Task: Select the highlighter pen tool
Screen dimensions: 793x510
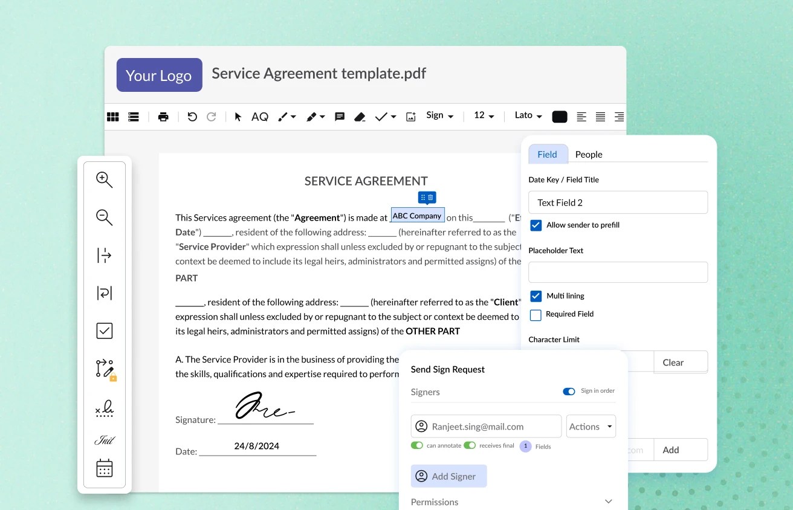Action: (311, 117)
